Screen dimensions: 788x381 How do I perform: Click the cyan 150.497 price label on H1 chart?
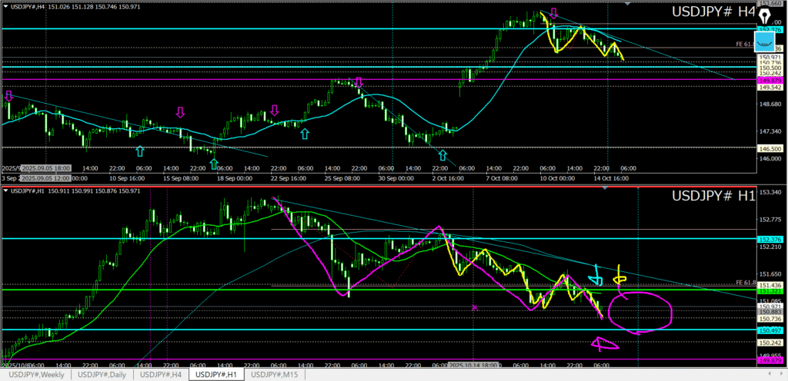pyautogui.click(x=770, y=330)
